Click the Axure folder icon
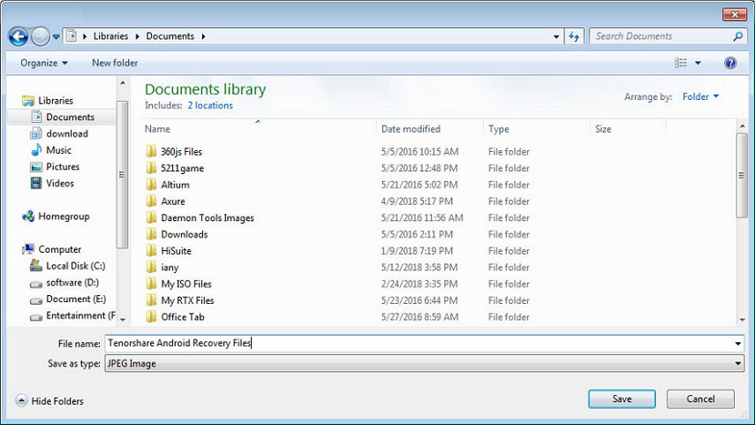 [151, 201]
